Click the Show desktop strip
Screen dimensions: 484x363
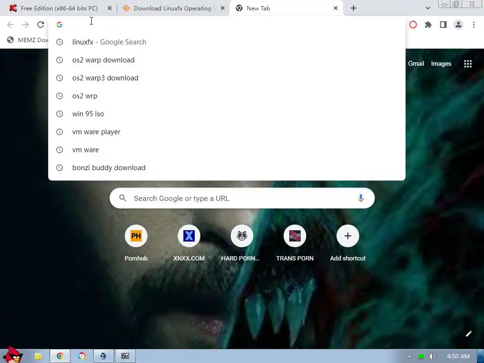click(x=481, y=356)
